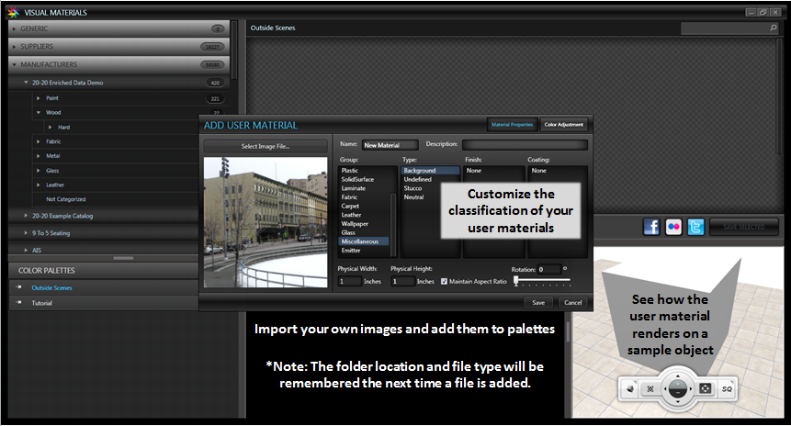This screenshot has height=426, width=791.
Task: Expand the Fabric node in manufacturers tree
Action: click(39, 141)
